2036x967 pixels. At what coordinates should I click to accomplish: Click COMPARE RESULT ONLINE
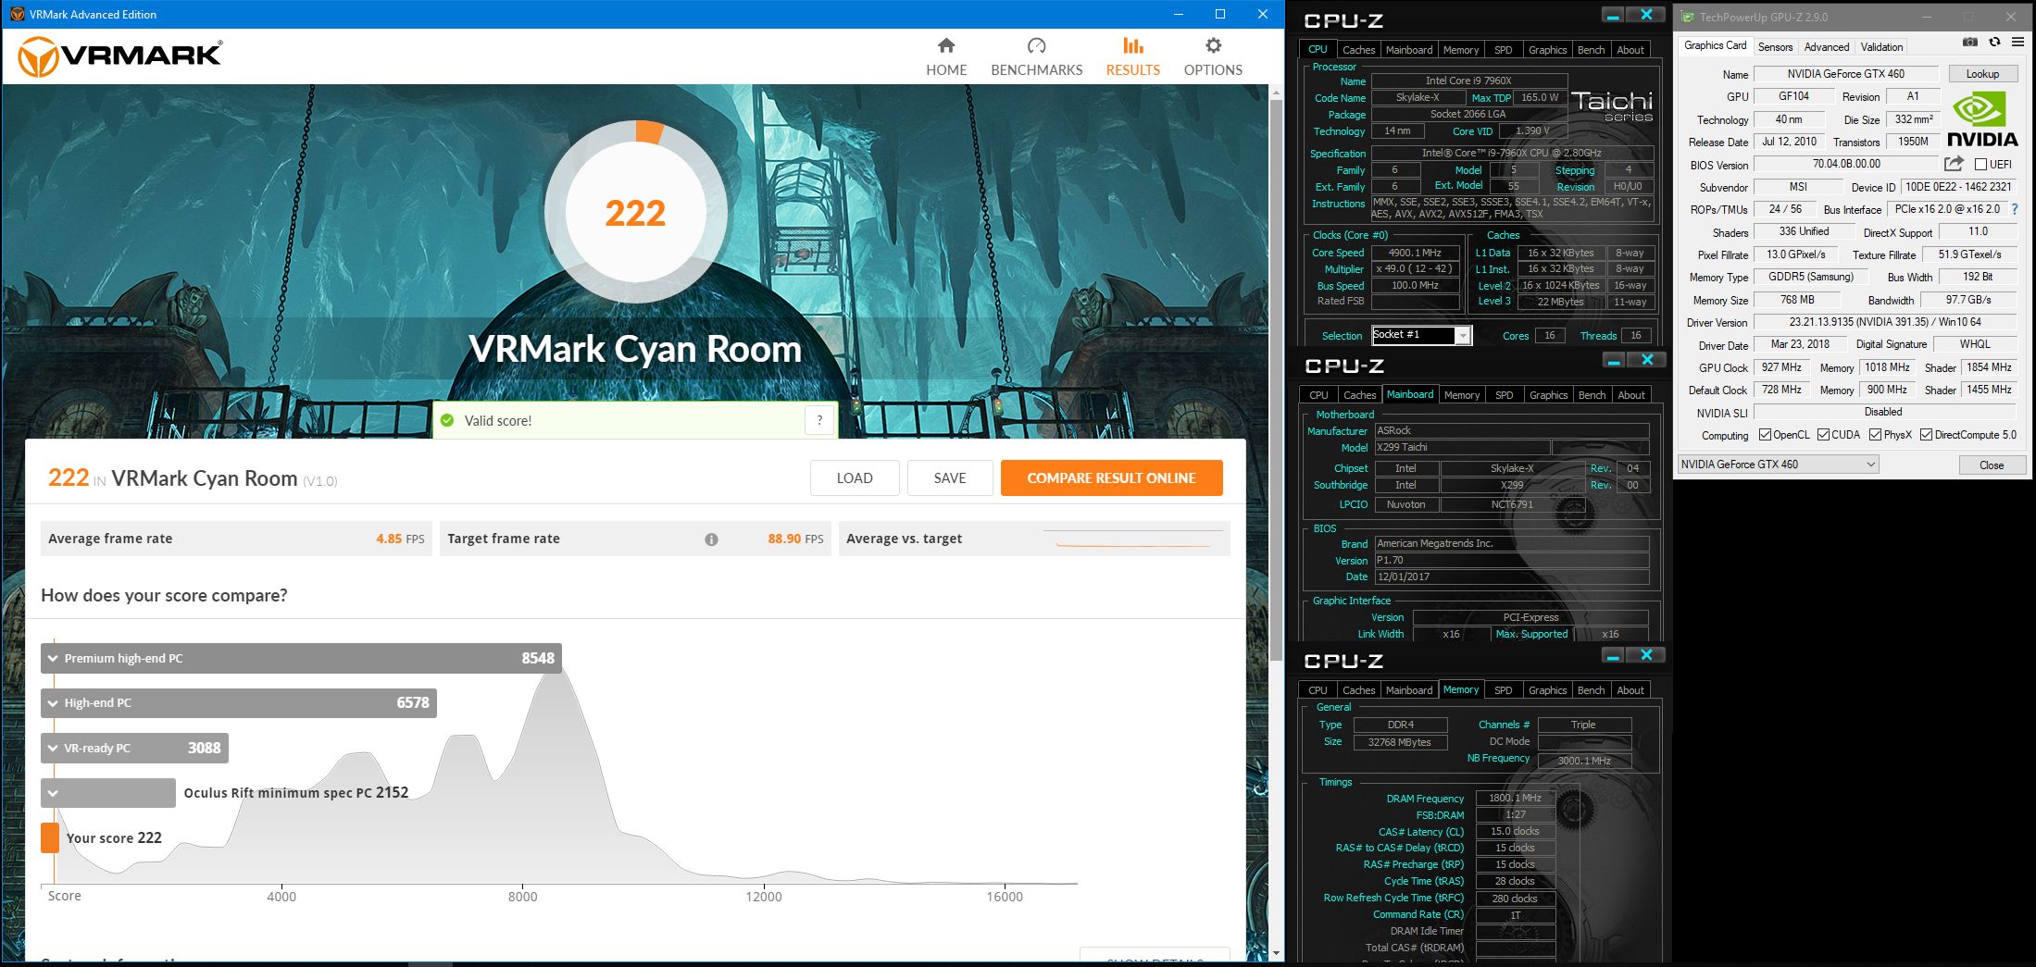(1111, 477)
